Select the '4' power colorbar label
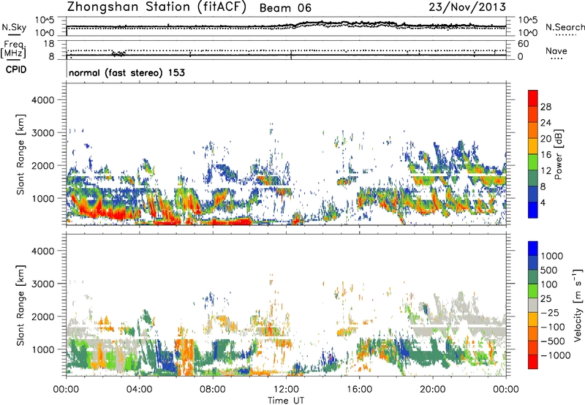Viewport: 585px width, 405px height. coord(543,203)
